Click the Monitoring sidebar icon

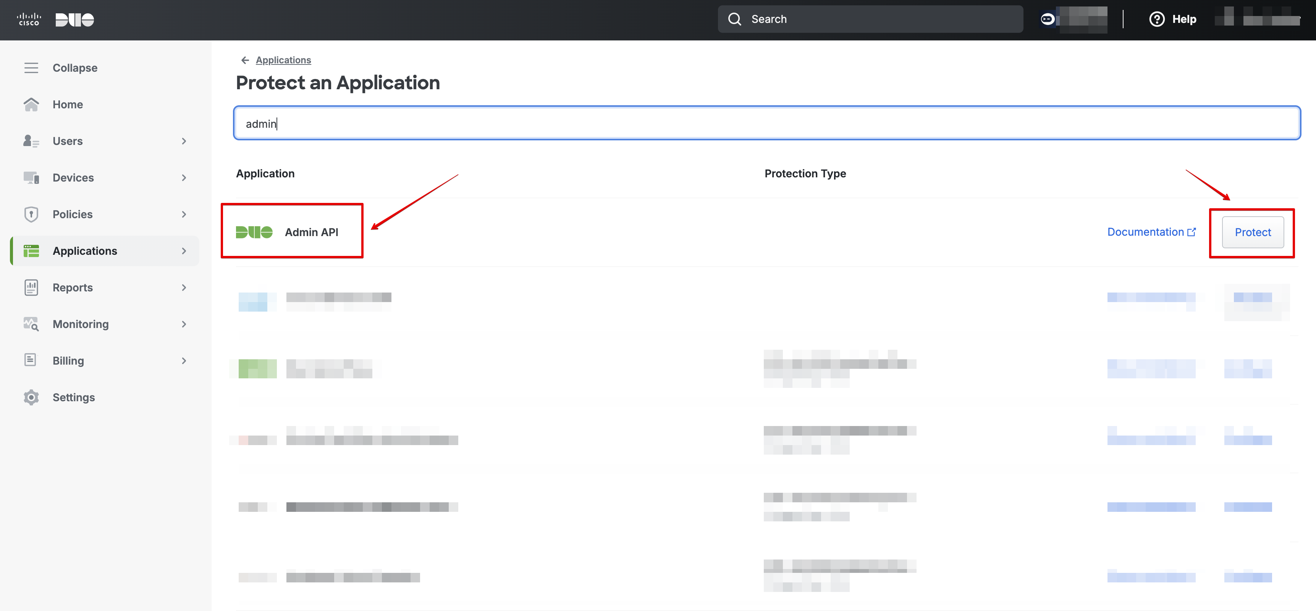31,324
